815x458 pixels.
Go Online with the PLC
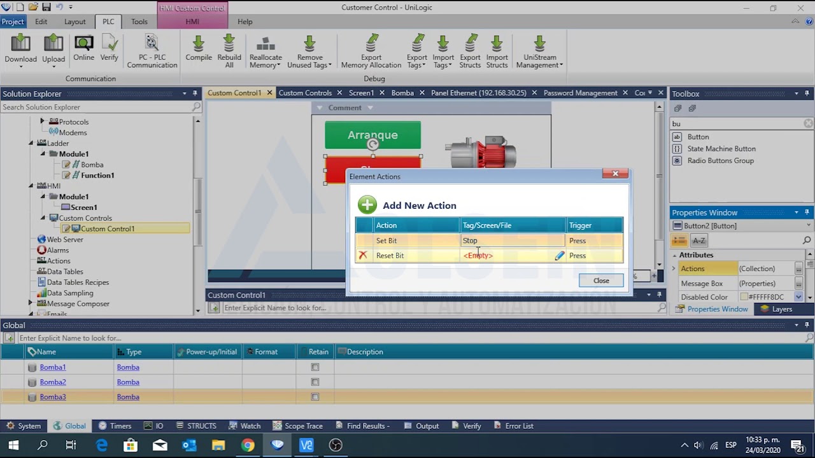point(83,44)
